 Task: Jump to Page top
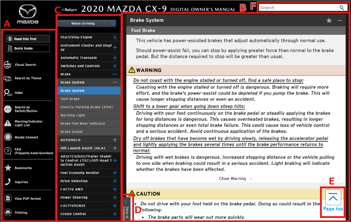(x=333, y=200)
